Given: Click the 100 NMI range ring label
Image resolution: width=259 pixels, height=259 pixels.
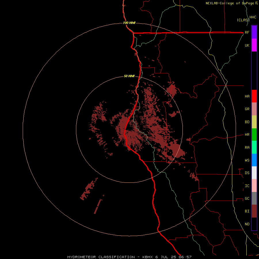Looking at the screenshot, I should tap(129, 23).
